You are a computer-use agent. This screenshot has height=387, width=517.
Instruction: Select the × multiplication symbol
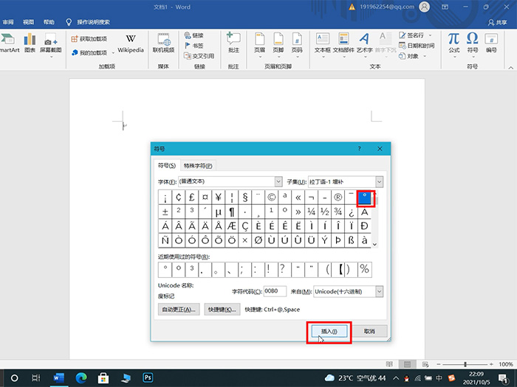pos(245,240)
